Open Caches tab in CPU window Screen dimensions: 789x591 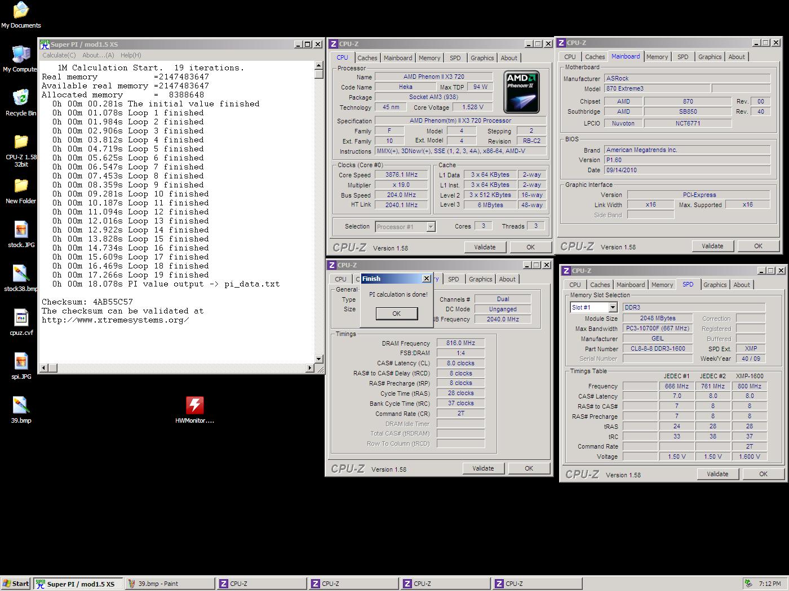pyautogui.click(x=367, y=58)
